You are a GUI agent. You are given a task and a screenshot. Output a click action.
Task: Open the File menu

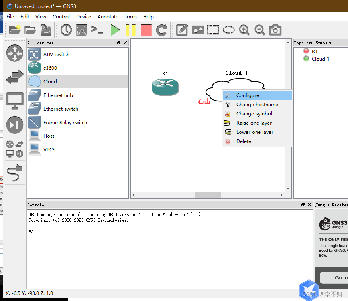click(10, 17)
